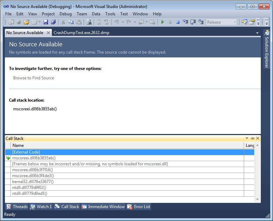This screenshot has width=273, height=221.
Task: Select the mscoreei.dll!6b3855ab() frame in Call Stack
Action: pos(130,158)
